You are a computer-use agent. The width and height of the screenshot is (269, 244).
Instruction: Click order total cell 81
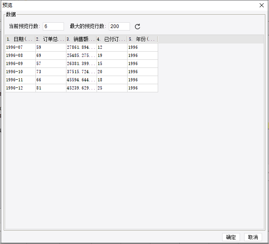coord(51,88)
